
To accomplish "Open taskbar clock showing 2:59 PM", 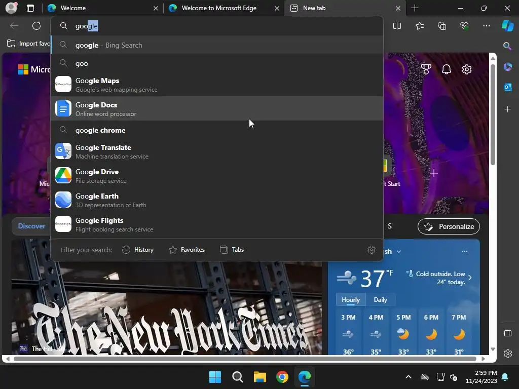I will [481, 377].
